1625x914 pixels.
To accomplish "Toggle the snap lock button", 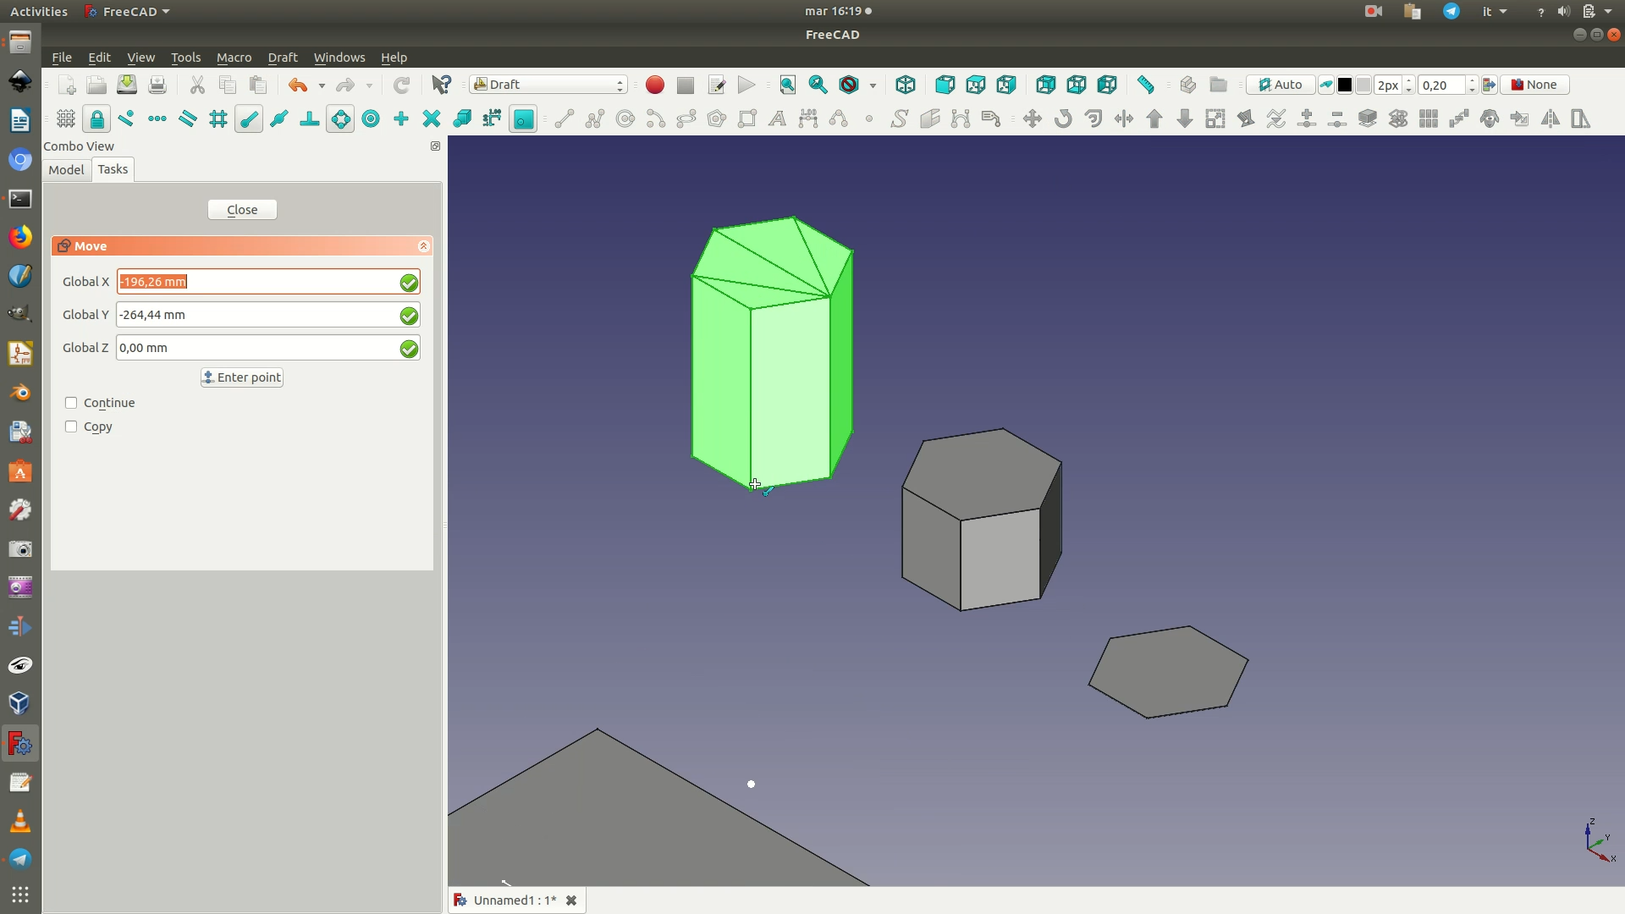I will (x=96, y=119).
